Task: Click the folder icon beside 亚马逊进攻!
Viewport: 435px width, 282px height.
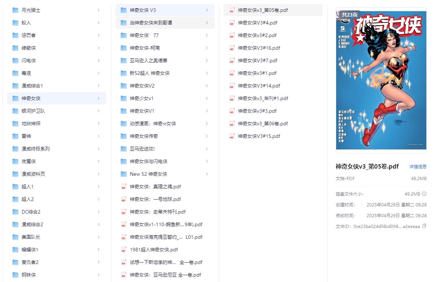Action: pos(123,149)
